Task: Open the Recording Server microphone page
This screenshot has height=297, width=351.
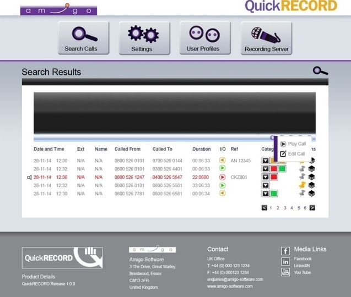Action: tap(266, 38)
